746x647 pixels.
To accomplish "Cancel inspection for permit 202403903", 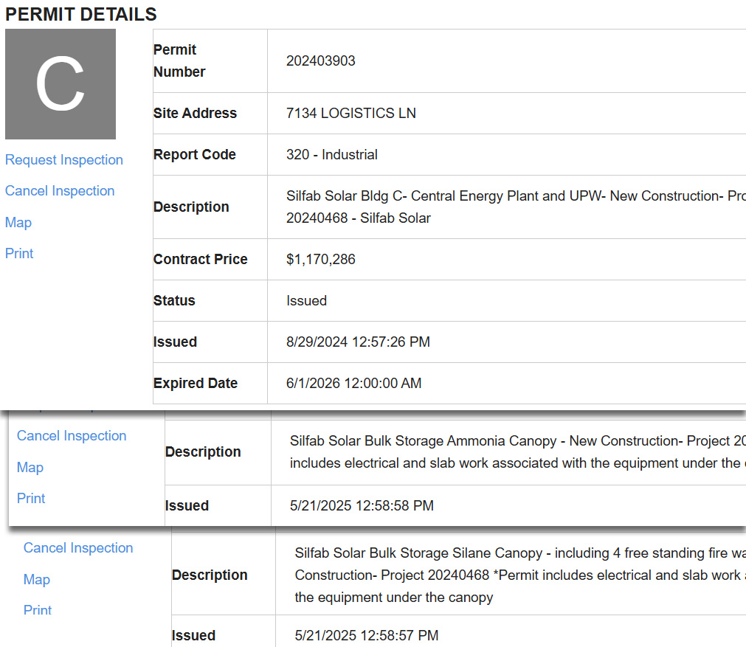I will pos(60,191).
